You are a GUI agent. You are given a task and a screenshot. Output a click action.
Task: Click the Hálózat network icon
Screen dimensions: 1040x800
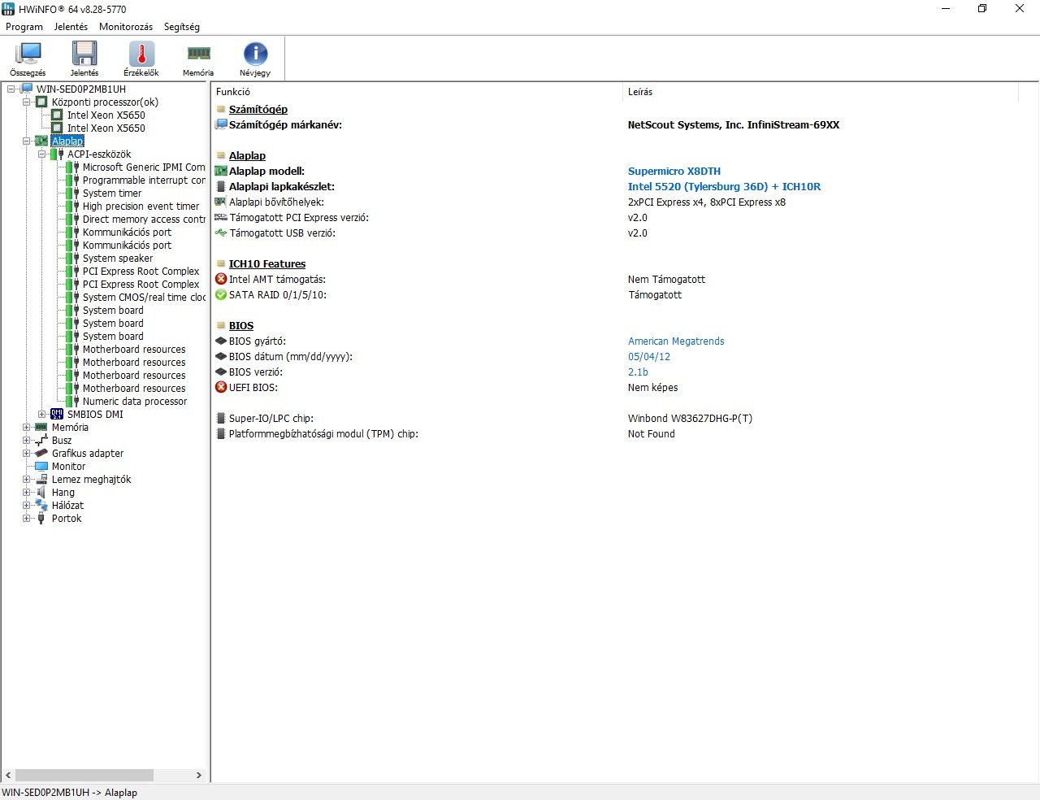tap(41, 506)
